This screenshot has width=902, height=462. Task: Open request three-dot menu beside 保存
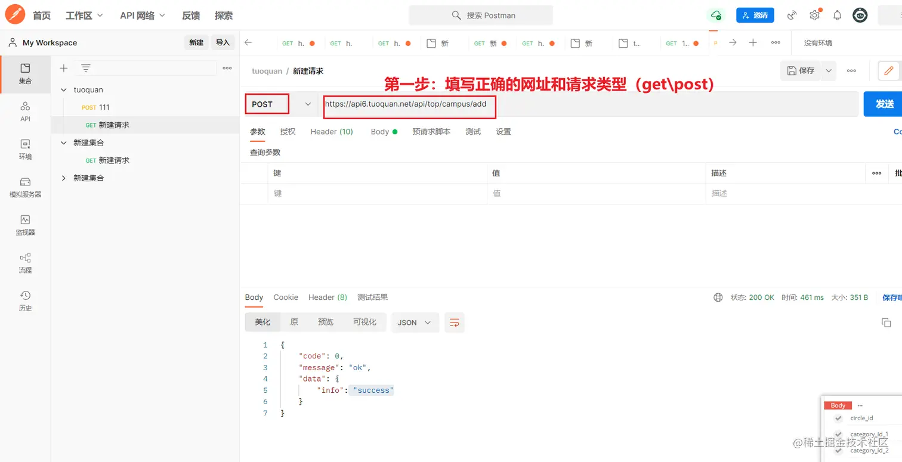(x=851, y=70)
